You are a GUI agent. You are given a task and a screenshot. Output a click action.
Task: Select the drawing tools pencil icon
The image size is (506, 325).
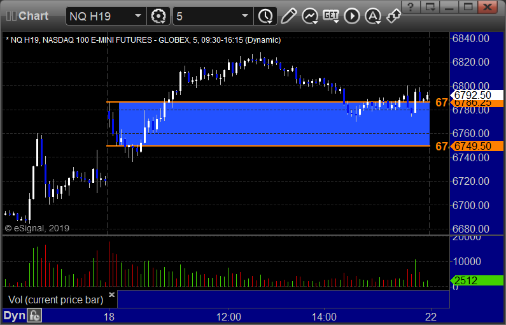coord(288,16)
